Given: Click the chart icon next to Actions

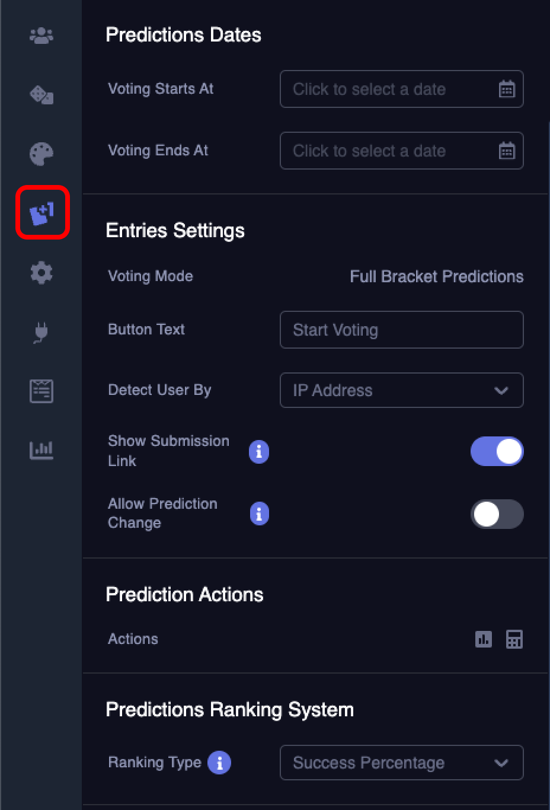Looking at the screenshot, I should pyautogui.click(x=484, y=639).
